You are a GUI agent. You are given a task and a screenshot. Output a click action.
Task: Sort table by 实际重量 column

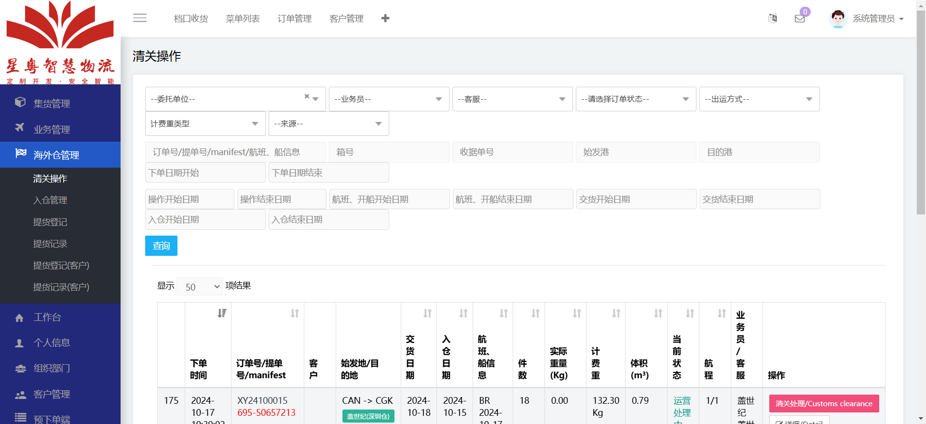tap(577, 313)
